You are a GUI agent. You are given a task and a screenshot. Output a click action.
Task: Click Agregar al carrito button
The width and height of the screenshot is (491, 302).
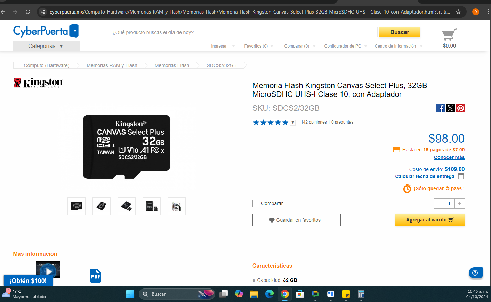click(x=430, y=220)
